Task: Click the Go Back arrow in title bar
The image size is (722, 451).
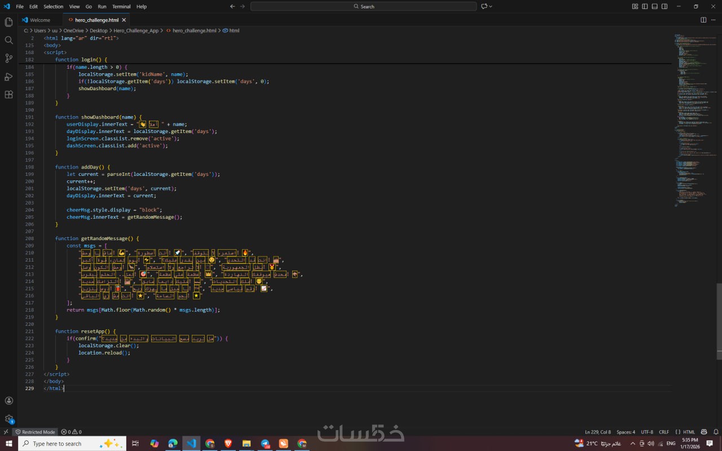Action: pos(232,6)
